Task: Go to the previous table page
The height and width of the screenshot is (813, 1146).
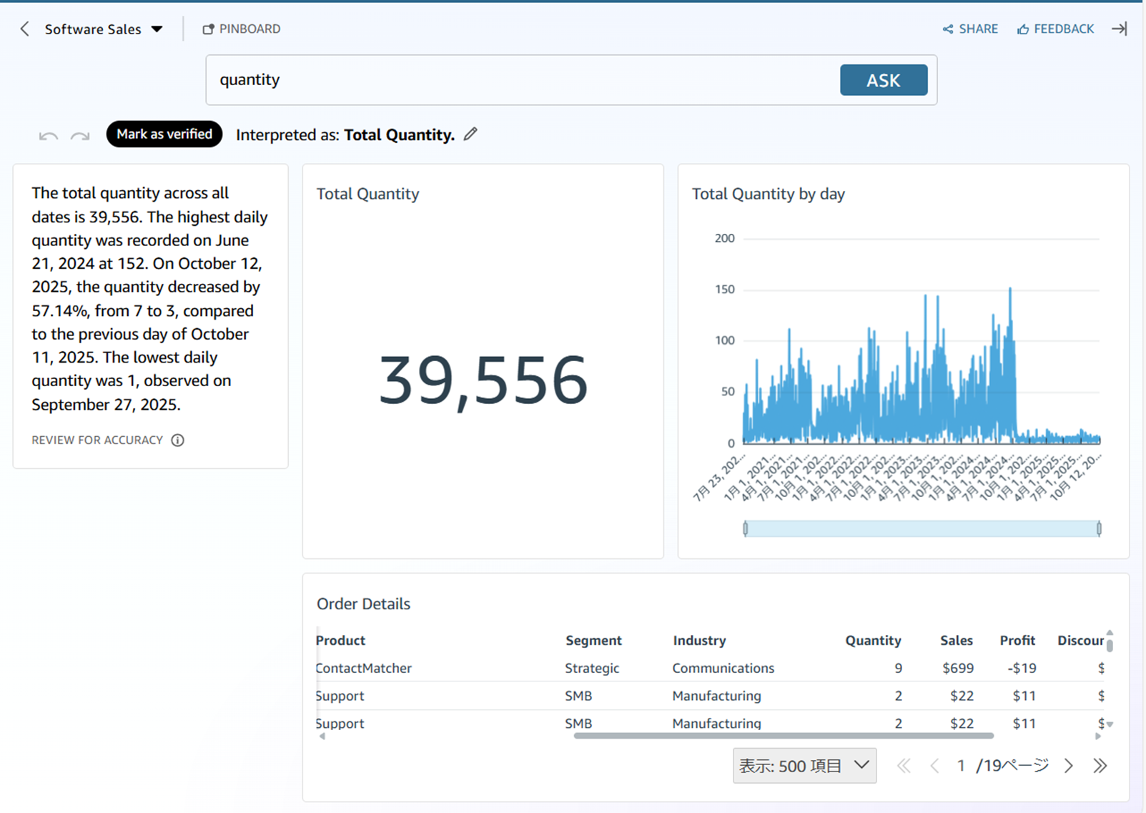Action: tap(934, 766)
